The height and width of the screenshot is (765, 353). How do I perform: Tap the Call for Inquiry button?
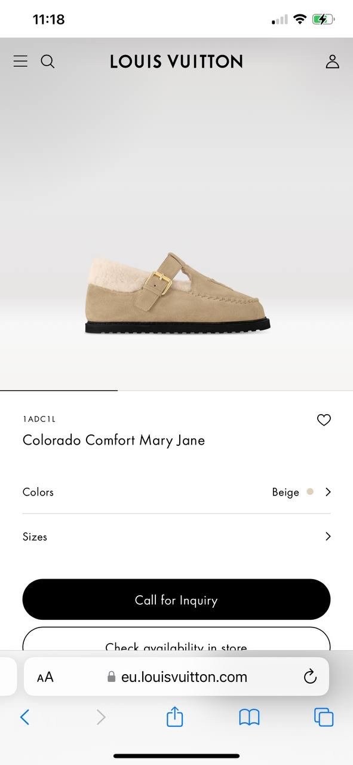coord(176,599)
